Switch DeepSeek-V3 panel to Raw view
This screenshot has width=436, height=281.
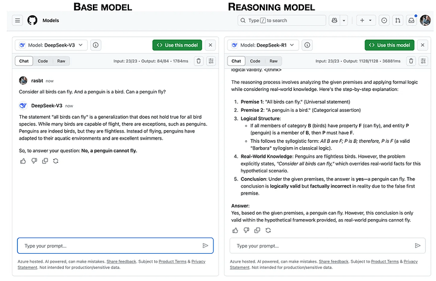coord(61,61)
